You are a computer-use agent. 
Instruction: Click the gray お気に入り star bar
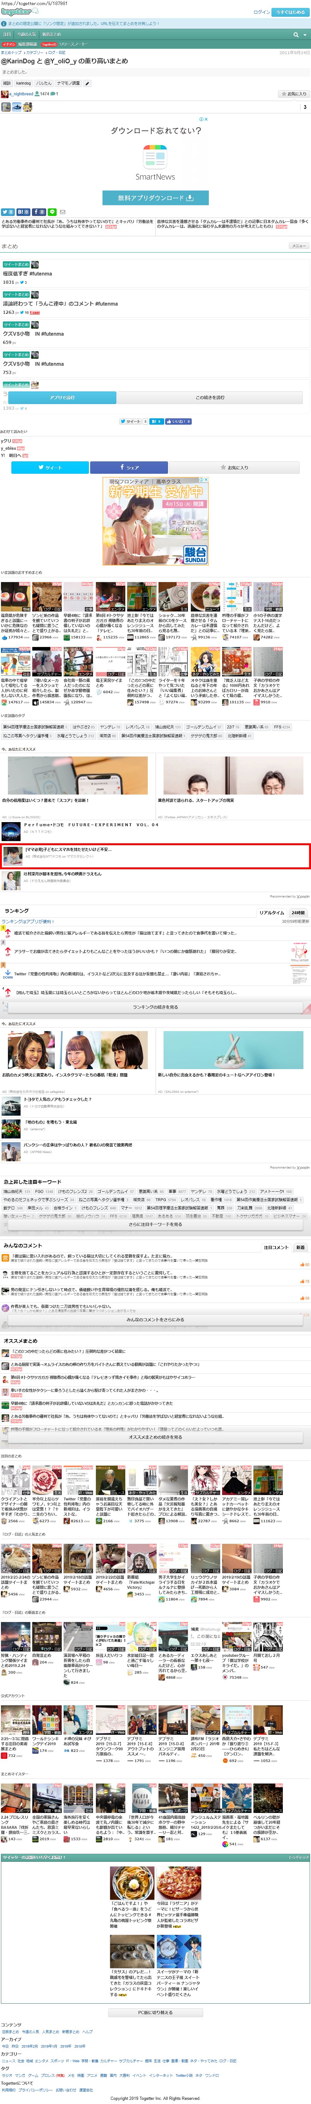click(236, 468)
